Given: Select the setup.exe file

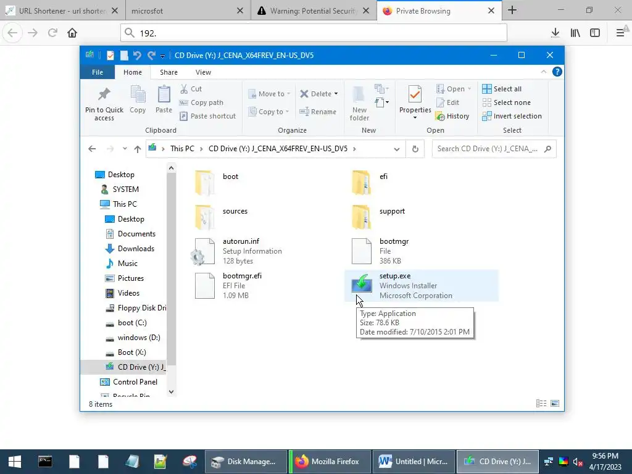Looking at the screenshot, I should [x=421, y=286].
